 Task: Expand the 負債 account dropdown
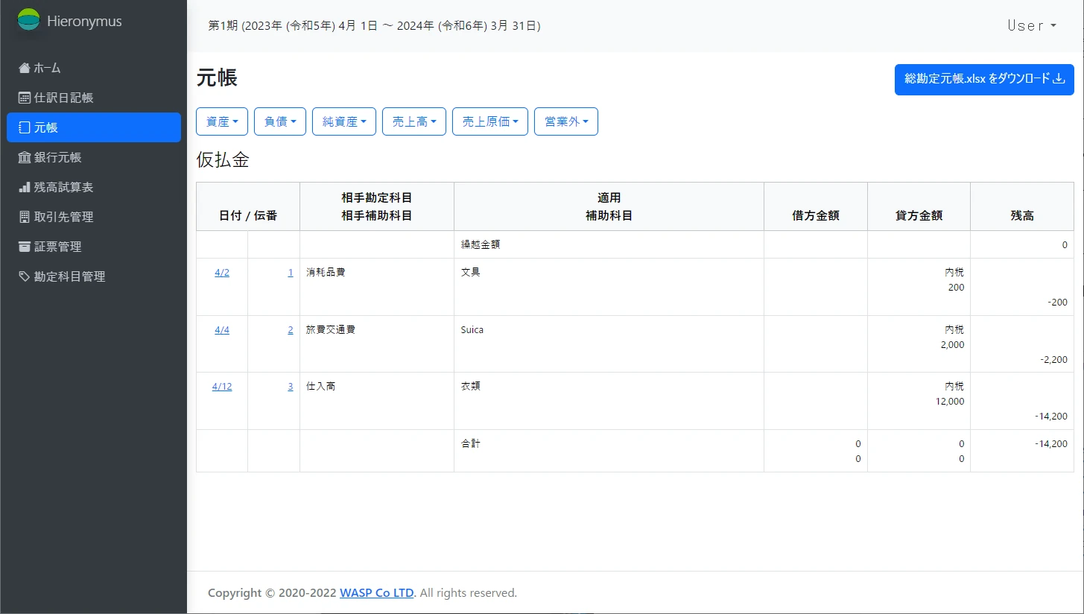coord(280,121)
